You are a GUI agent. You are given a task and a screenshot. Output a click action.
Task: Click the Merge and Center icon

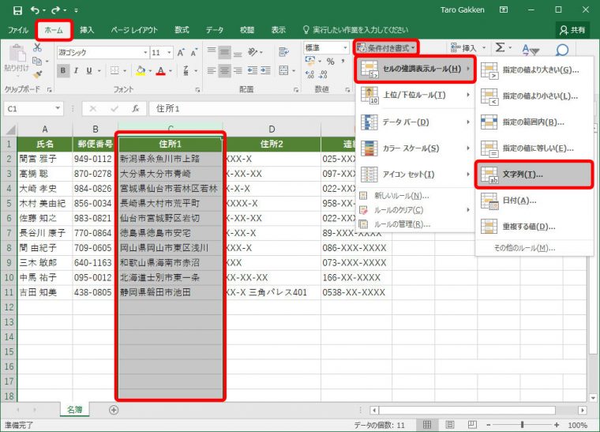283,70
